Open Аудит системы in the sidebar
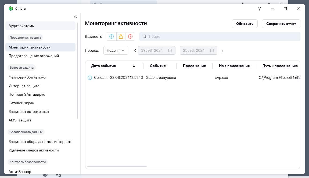 pos(40,26)
